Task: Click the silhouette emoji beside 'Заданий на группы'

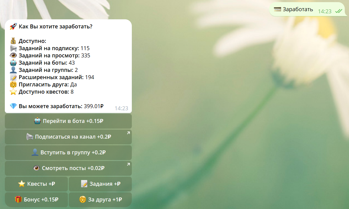Action: point(13,70)
